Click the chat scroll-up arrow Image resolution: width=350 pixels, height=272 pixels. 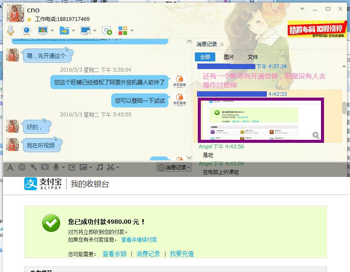(x=189, y=41)
